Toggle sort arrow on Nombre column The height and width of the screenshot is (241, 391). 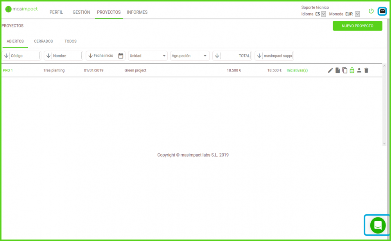coord(48,56)
